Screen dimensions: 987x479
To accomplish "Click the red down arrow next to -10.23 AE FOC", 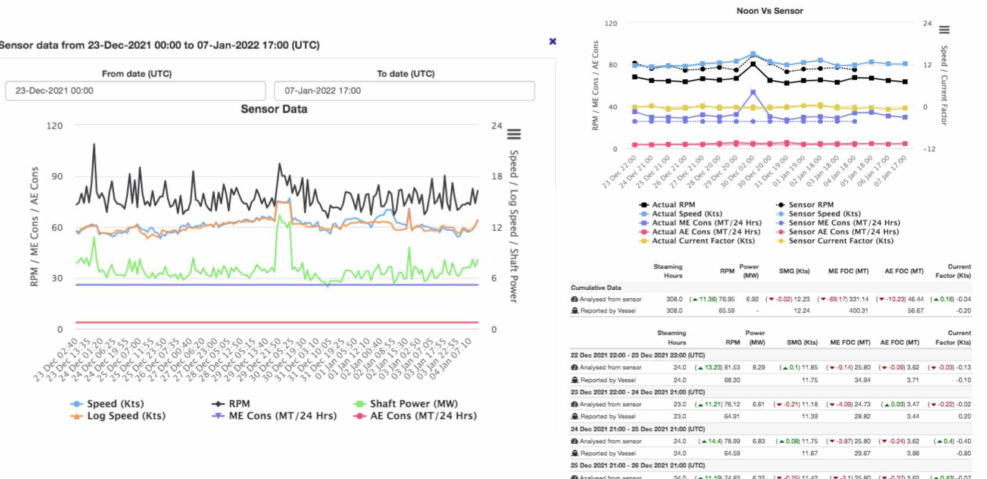I will [x=881, y=299].
